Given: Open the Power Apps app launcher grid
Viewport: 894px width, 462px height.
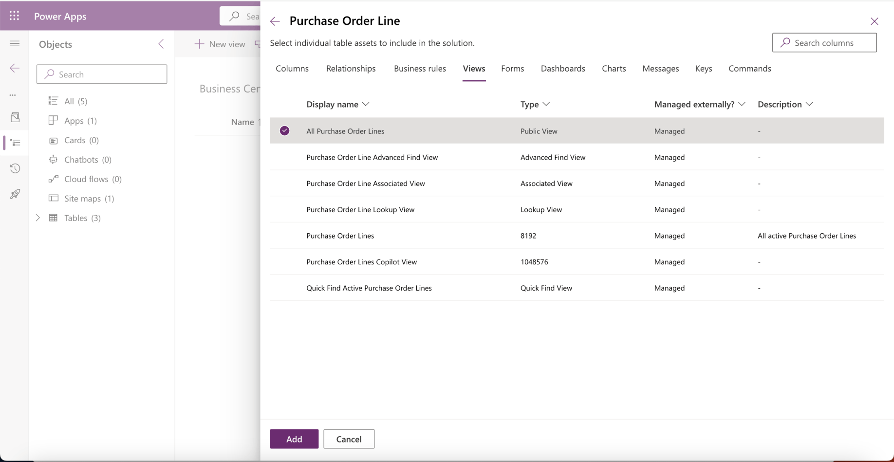Looking at the screenshot, I should tap(15, 16).
